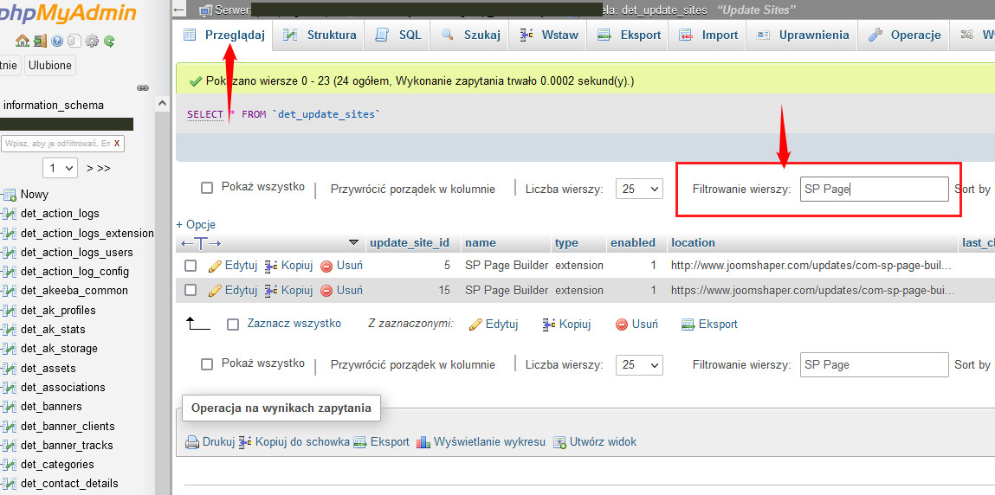Open the settings gear icon in sidebar
The height and width of the screenshot is (495, 995).
coord(92,41)
